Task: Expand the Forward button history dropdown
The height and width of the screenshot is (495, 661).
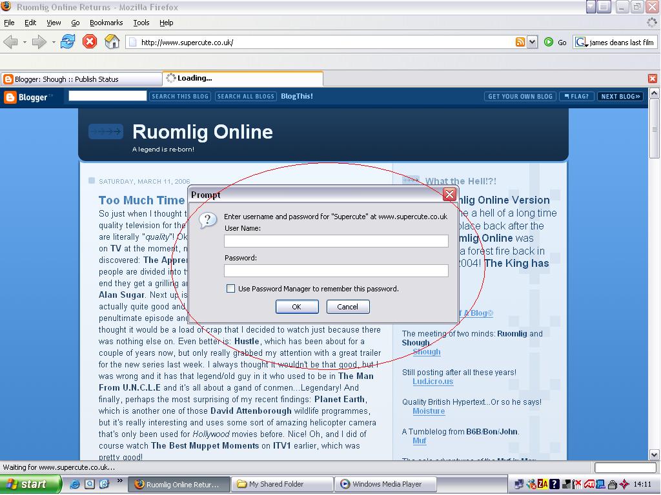Action: point(54,42)
